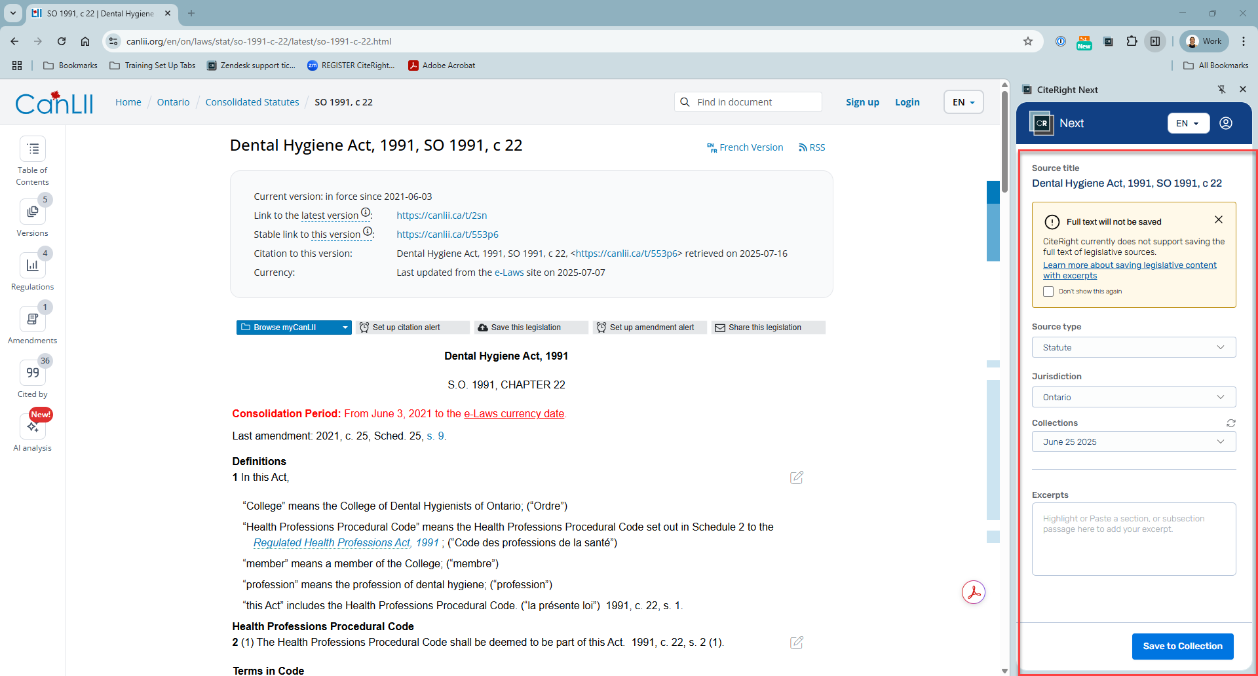This screenshot has height=676, width=1258.
Task: Click in Find in document search field
Action: 748,102
